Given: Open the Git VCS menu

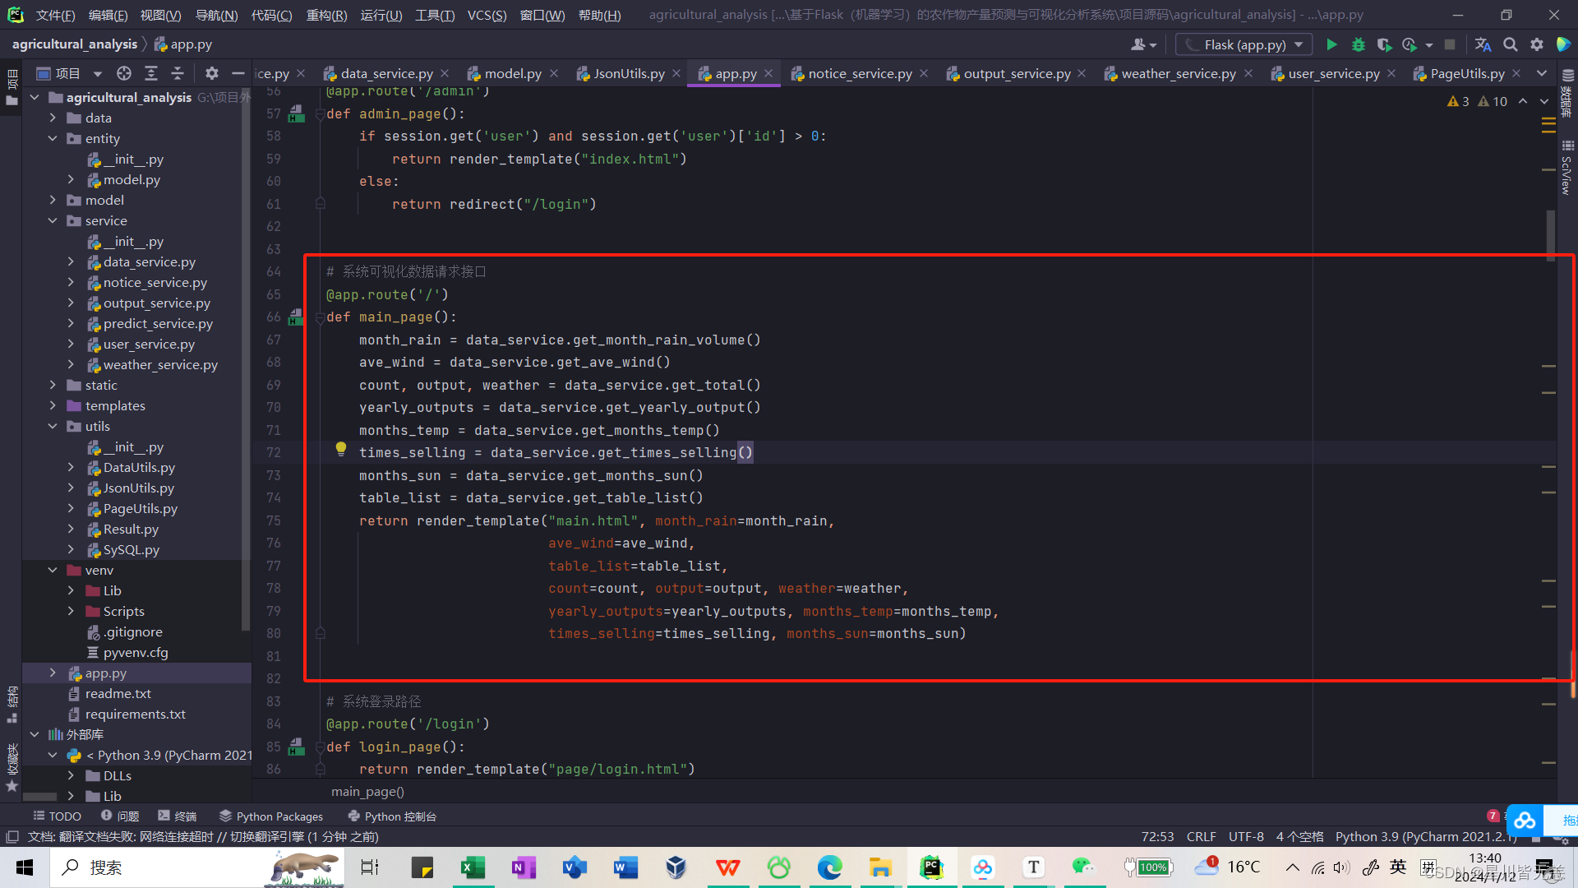Looking at the screenshot, I should coord(487,14).
